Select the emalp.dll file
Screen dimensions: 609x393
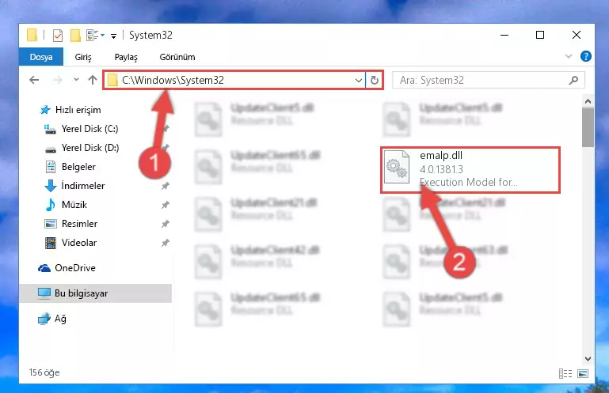point(470,170)
